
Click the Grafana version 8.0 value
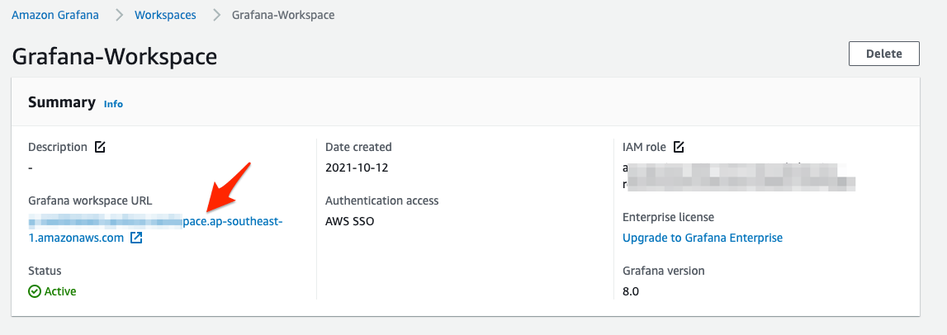631,291
